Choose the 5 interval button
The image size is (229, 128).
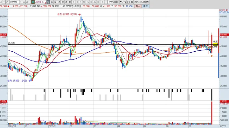pos(80,2)
